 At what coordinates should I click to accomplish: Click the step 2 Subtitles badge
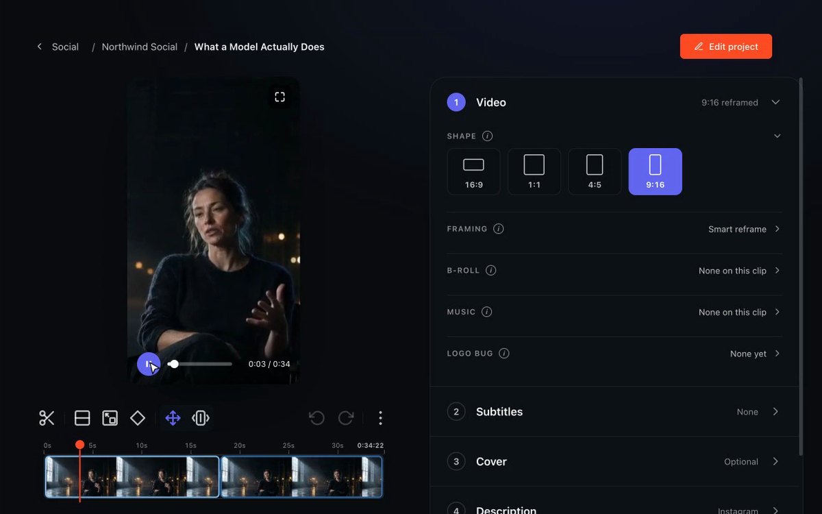tap(456, 411)
